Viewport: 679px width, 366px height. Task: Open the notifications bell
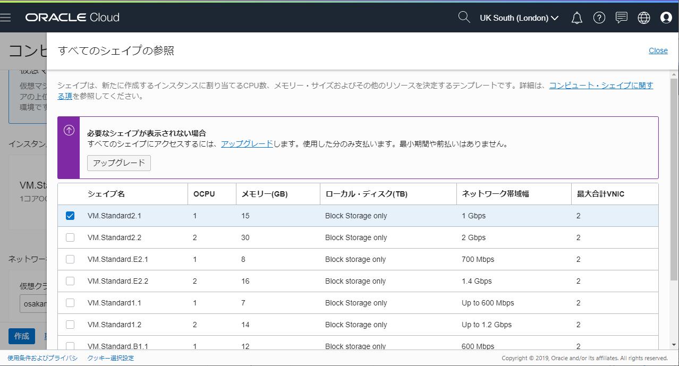pyautogui.click(x=576, y=18)
